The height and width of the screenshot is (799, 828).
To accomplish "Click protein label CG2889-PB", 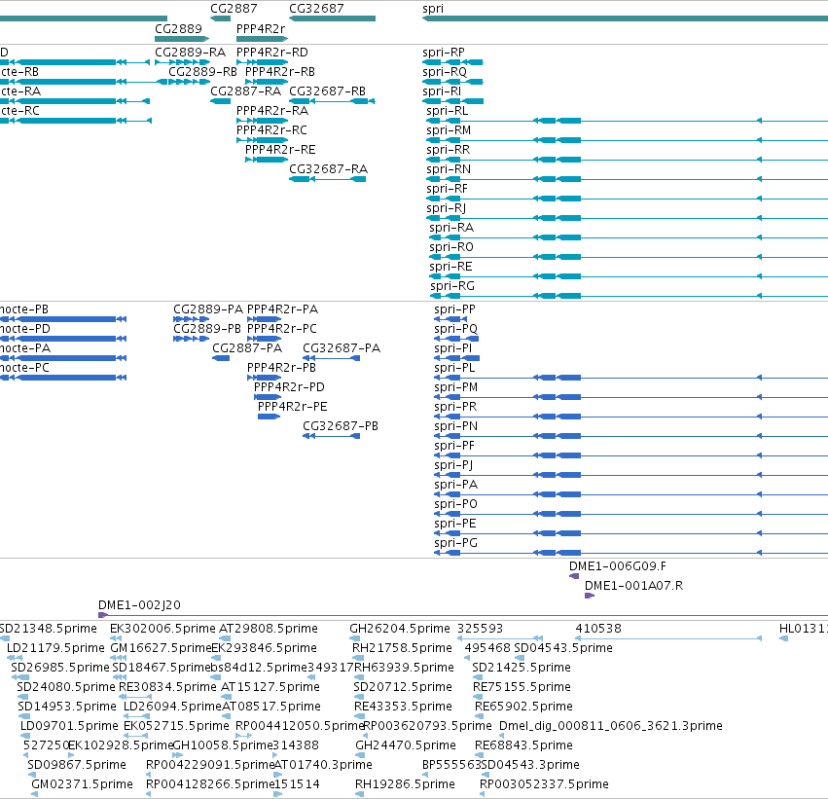I will click(207, 329).
